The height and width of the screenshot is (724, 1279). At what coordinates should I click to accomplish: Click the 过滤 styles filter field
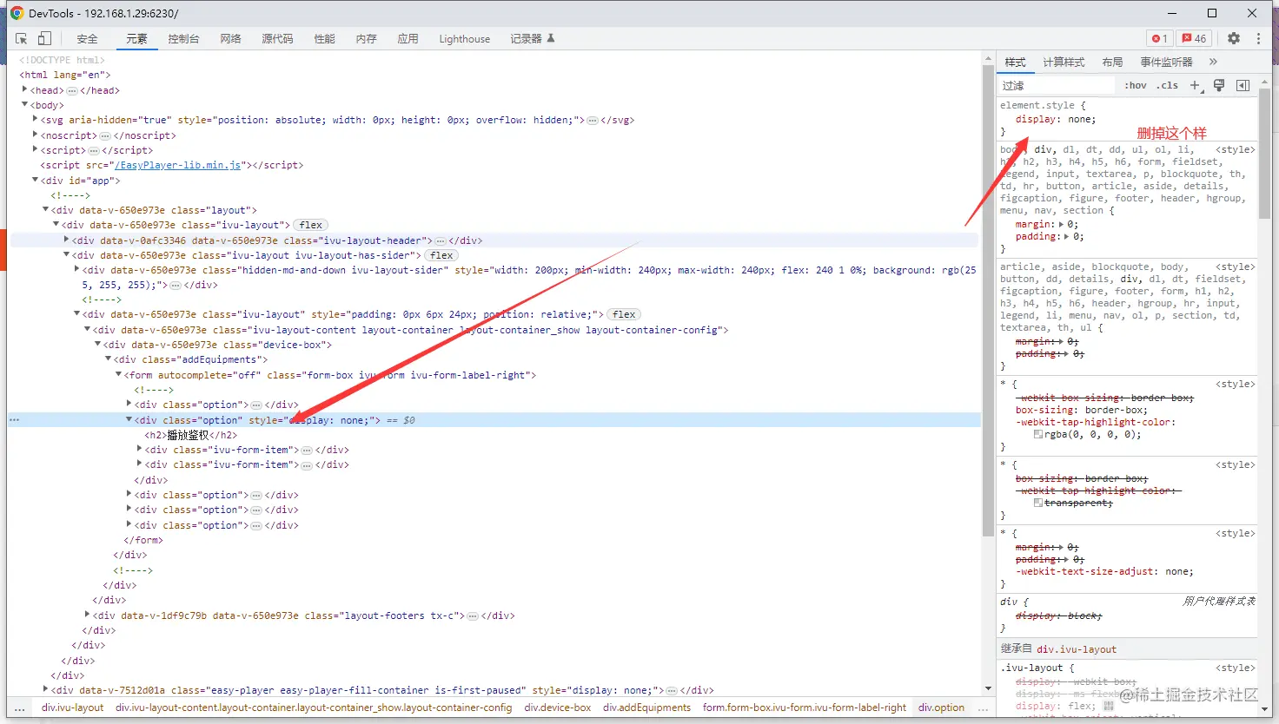tap(1057, 85)
